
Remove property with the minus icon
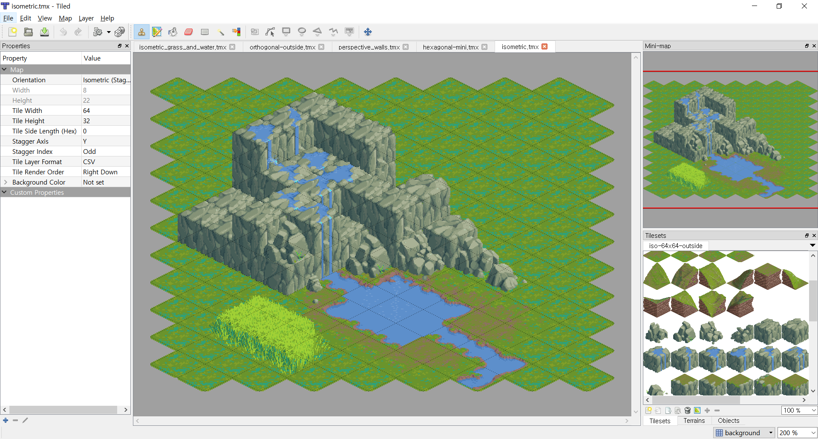(15, 420)
